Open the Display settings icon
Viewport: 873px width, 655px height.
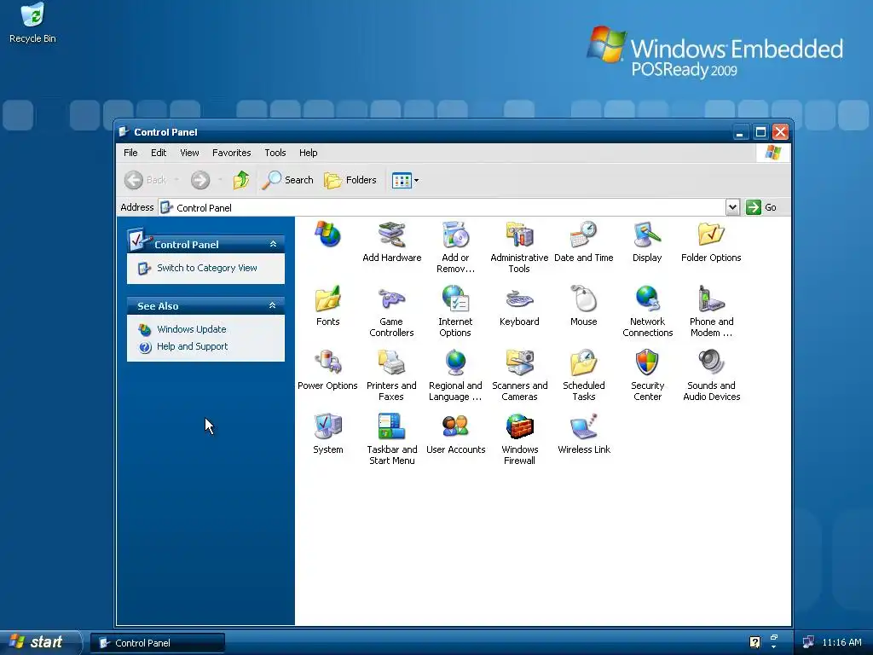point(647,235)
